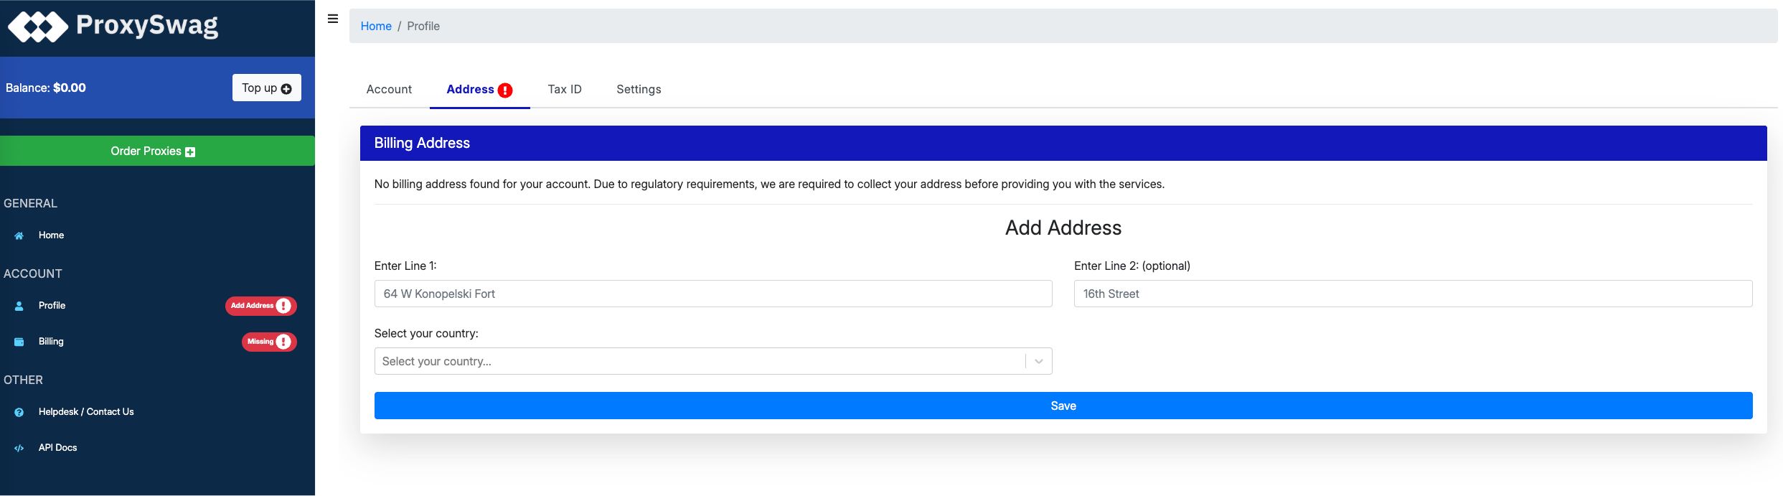Click the API Docs code icon
The height and width of the screenshot is (496, 1783).
click(x=19, y=448)
